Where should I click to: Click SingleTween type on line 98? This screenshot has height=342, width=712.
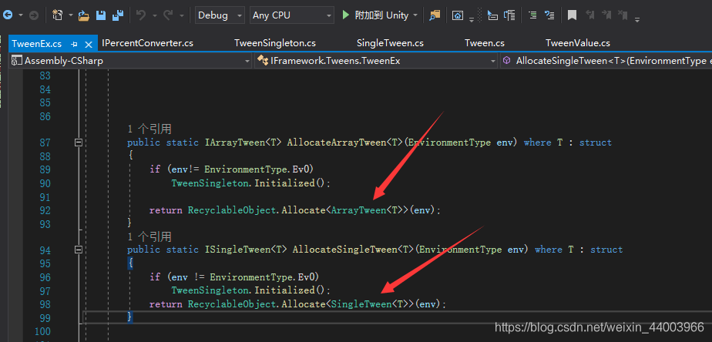pos(361,303)
